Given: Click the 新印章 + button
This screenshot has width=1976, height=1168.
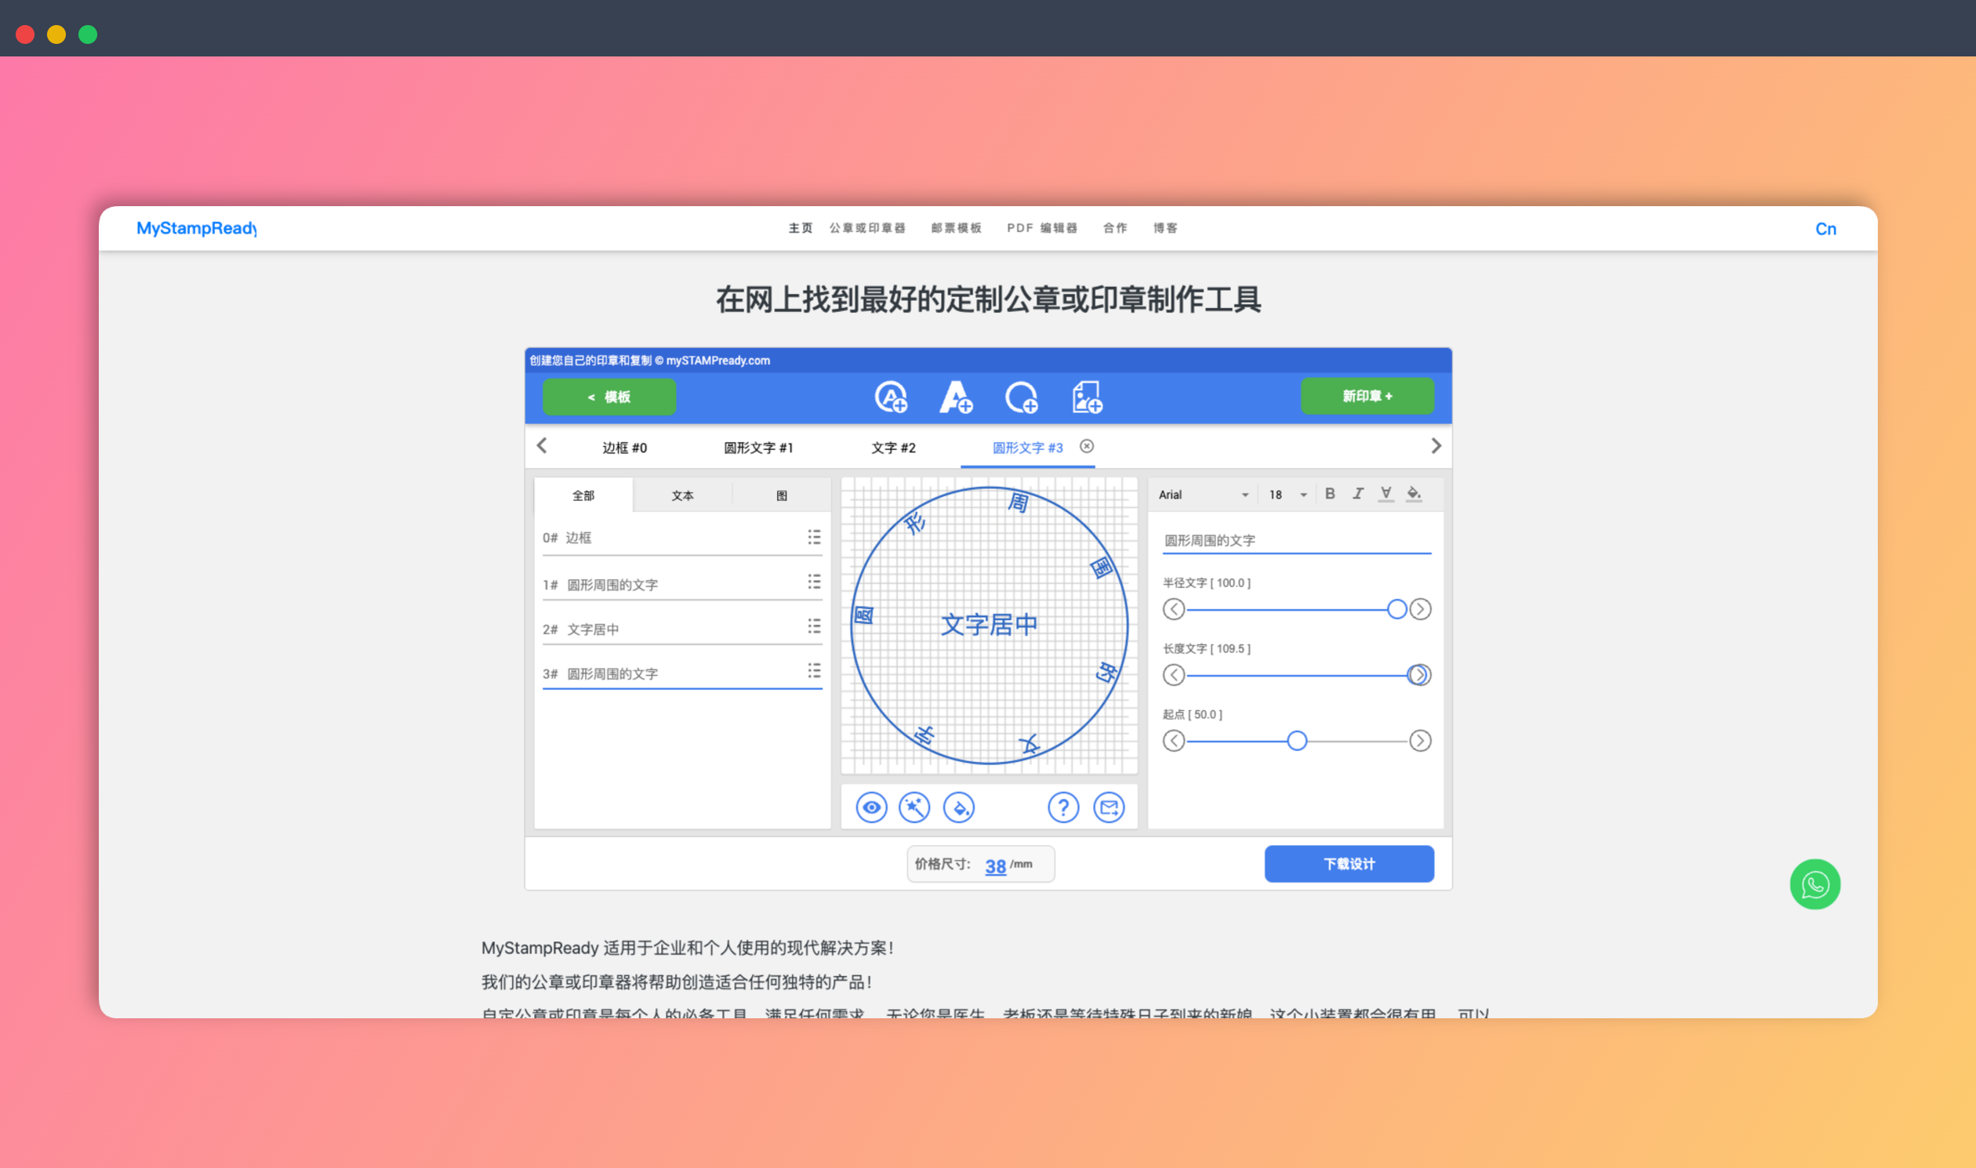Looking at the screenshot, I should [1367, 396].
